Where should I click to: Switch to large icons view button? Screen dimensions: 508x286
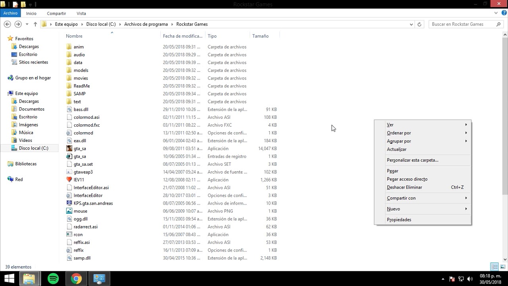[x=503, y=267]
